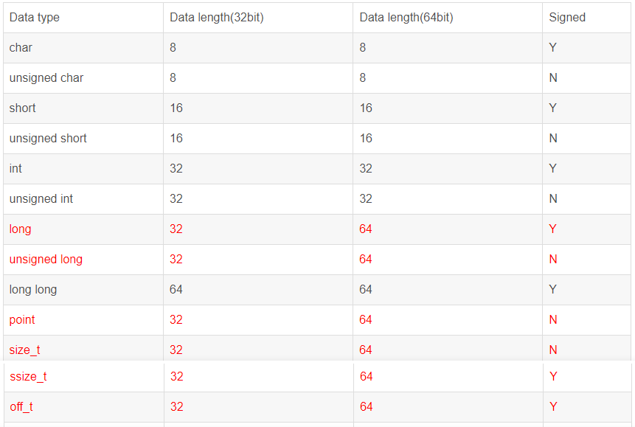Click the 64-bit length value for "long long"
This screenshot has width=635, height=427.
[x=366, y=290]
